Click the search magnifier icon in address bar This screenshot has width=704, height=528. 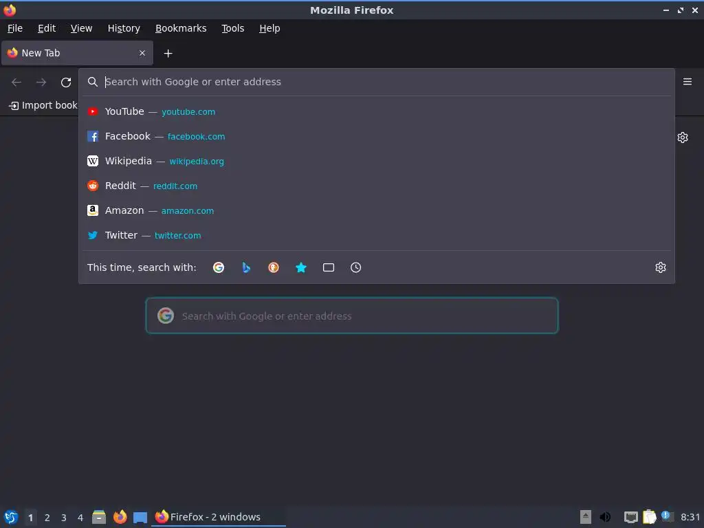tap(93, 82)
